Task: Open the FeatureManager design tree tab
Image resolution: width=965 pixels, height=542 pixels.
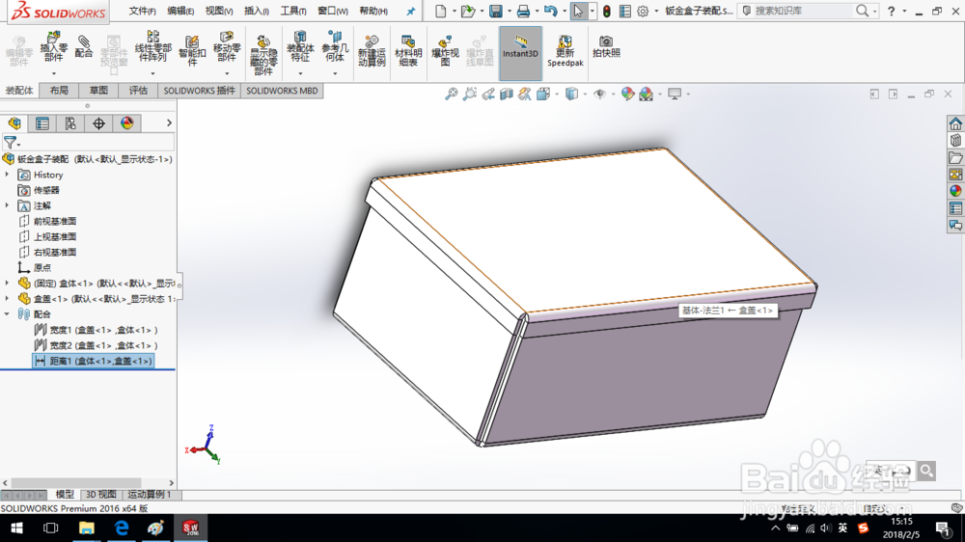Action: click(x=14, y=123)
